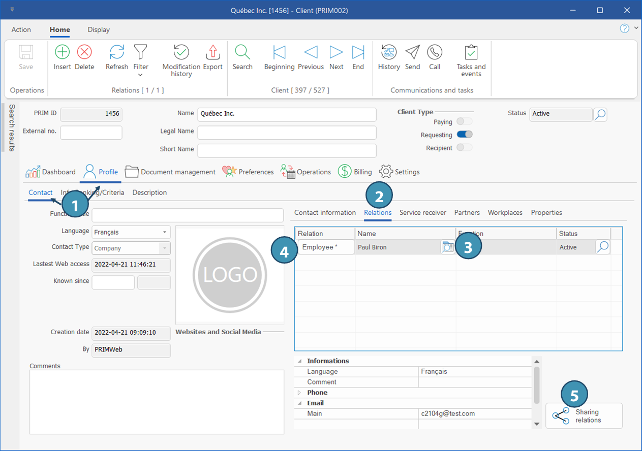
Task: Click the Legal Name input field
Action: tap(287, 132)
